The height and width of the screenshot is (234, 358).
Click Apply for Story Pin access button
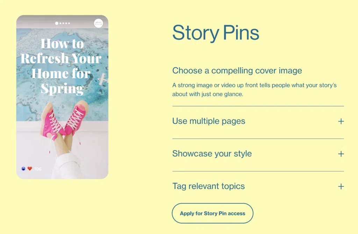tap(213, 213)
